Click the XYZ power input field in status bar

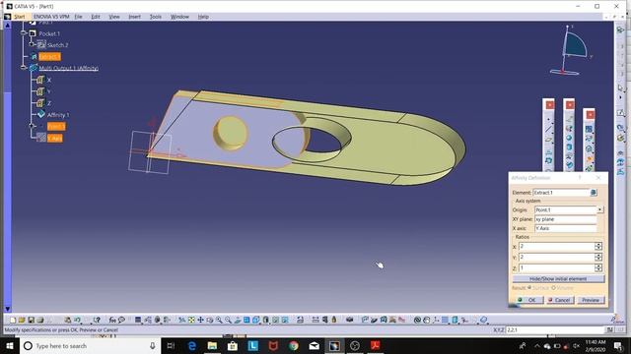pyautogui.click(x=555, y=330)
